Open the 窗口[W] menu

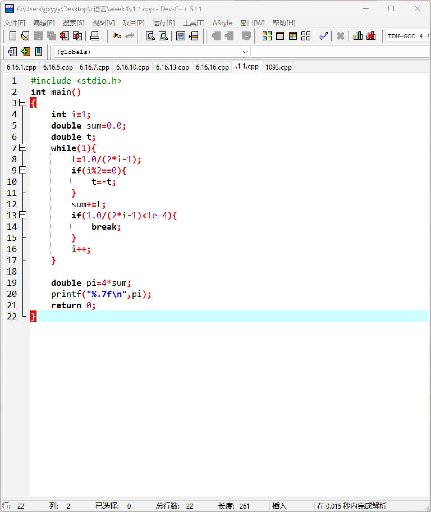[x=252, y=23]
